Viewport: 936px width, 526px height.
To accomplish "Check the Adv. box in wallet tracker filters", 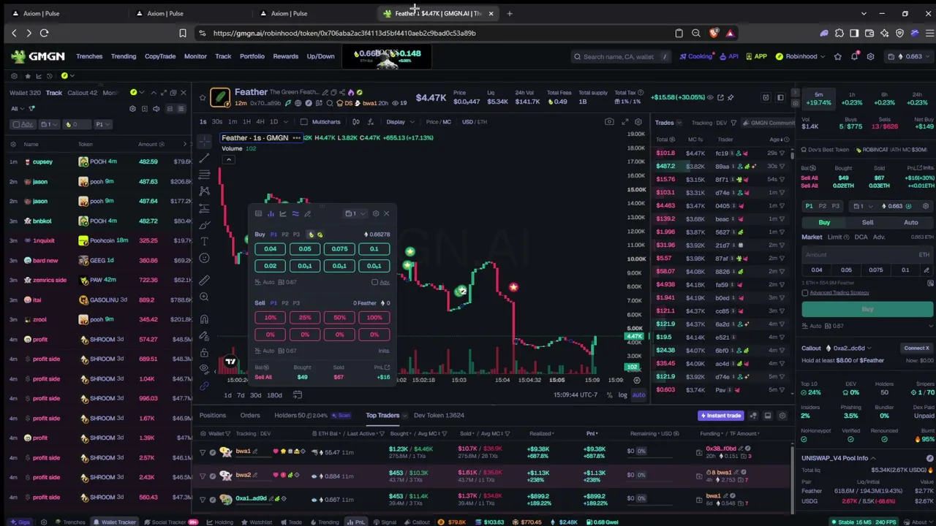I will (x=16, y=124).
